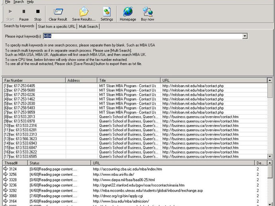This screenshot has width=275, height=206.
Task: Sort results by Fax Number column
Action: coord(34,80)
